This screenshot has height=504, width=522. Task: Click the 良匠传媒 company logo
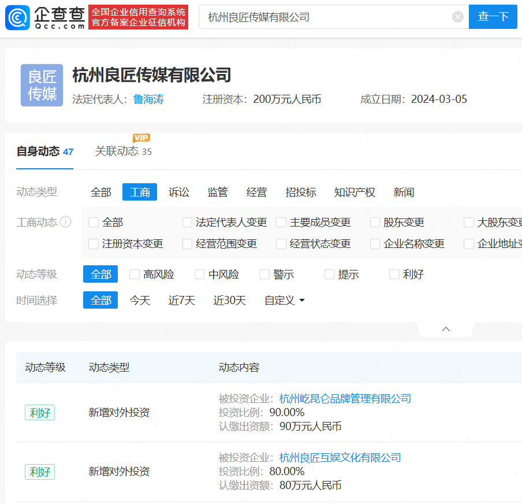click(42, 85)
